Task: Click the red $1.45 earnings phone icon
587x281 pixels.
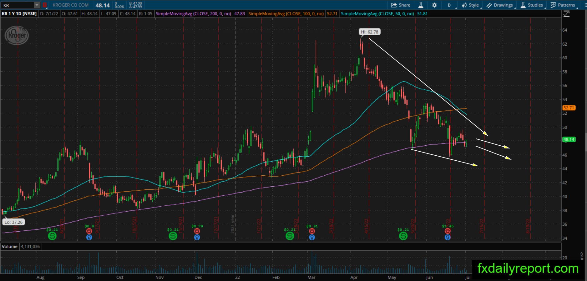Action: (448, 231)
